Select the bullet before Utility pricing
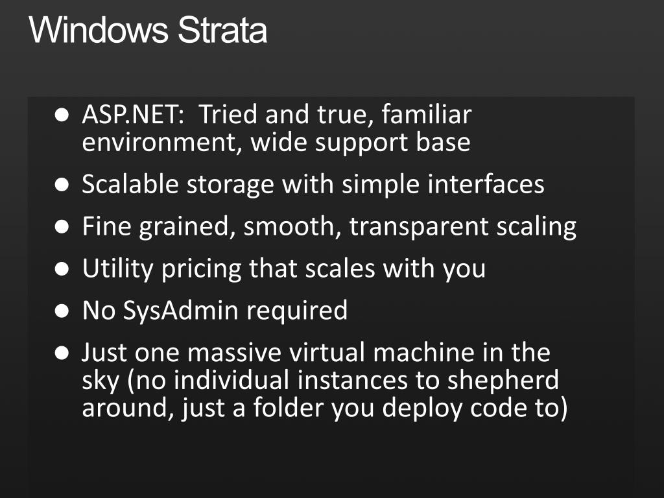The image size is (664, 498). (62, 268)
